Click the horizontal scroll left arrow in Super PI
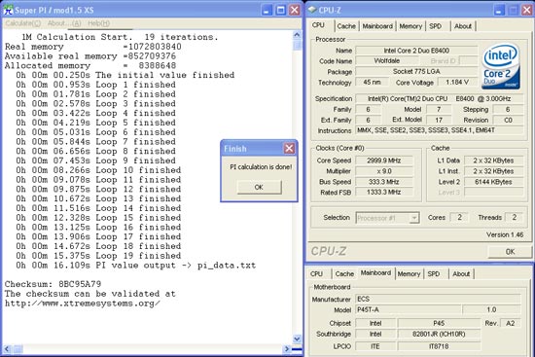The width and height of the screenshot is (535, 357). [7, 349]
